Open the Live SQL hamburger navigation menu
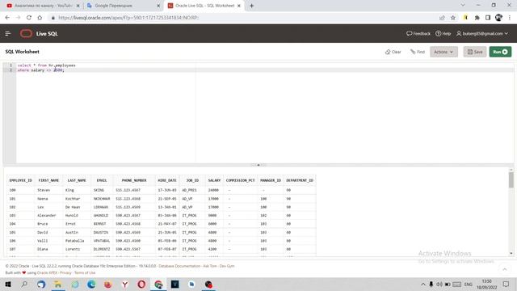Viewport: 517px width, 291px height. click(8, 33)
